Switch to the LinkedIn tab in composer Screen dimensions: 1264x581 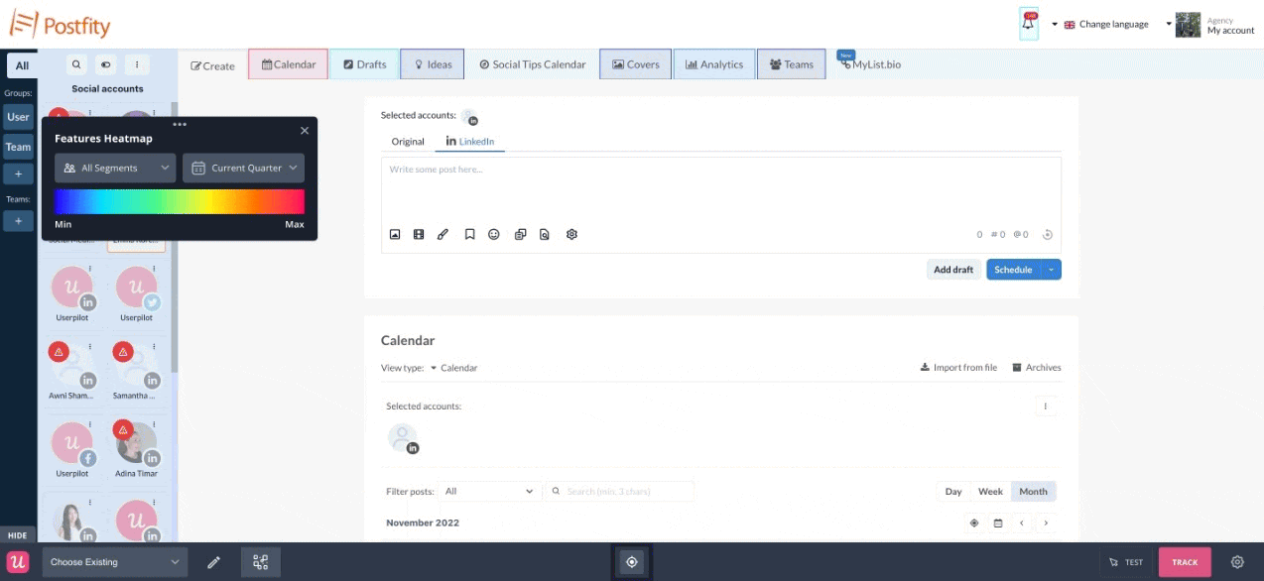tap(469, 141)
